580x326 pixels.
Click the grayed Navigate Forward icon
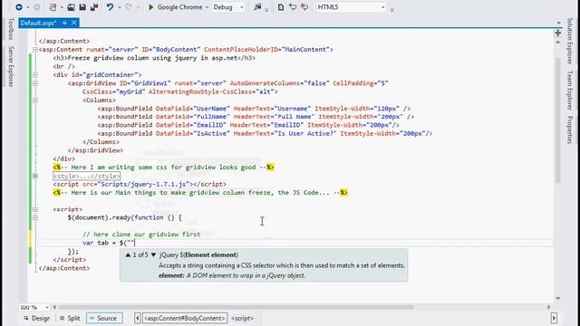click(37, 7)
